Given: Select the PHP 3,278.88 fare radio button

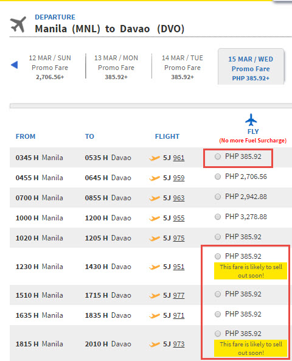Looking at the screenshot, I should [x=218, y=217].
